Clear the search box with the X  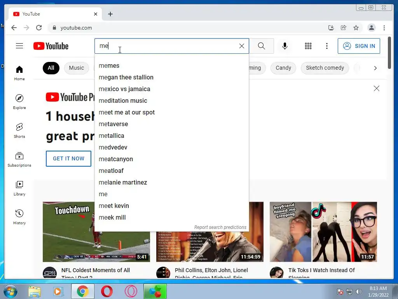click(242, 46)
